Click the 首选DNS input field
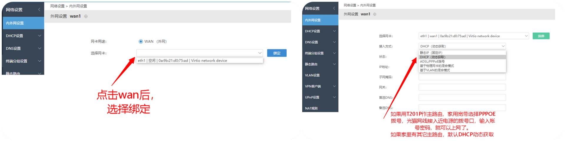The image size is (565, 141). pos(462,97)
